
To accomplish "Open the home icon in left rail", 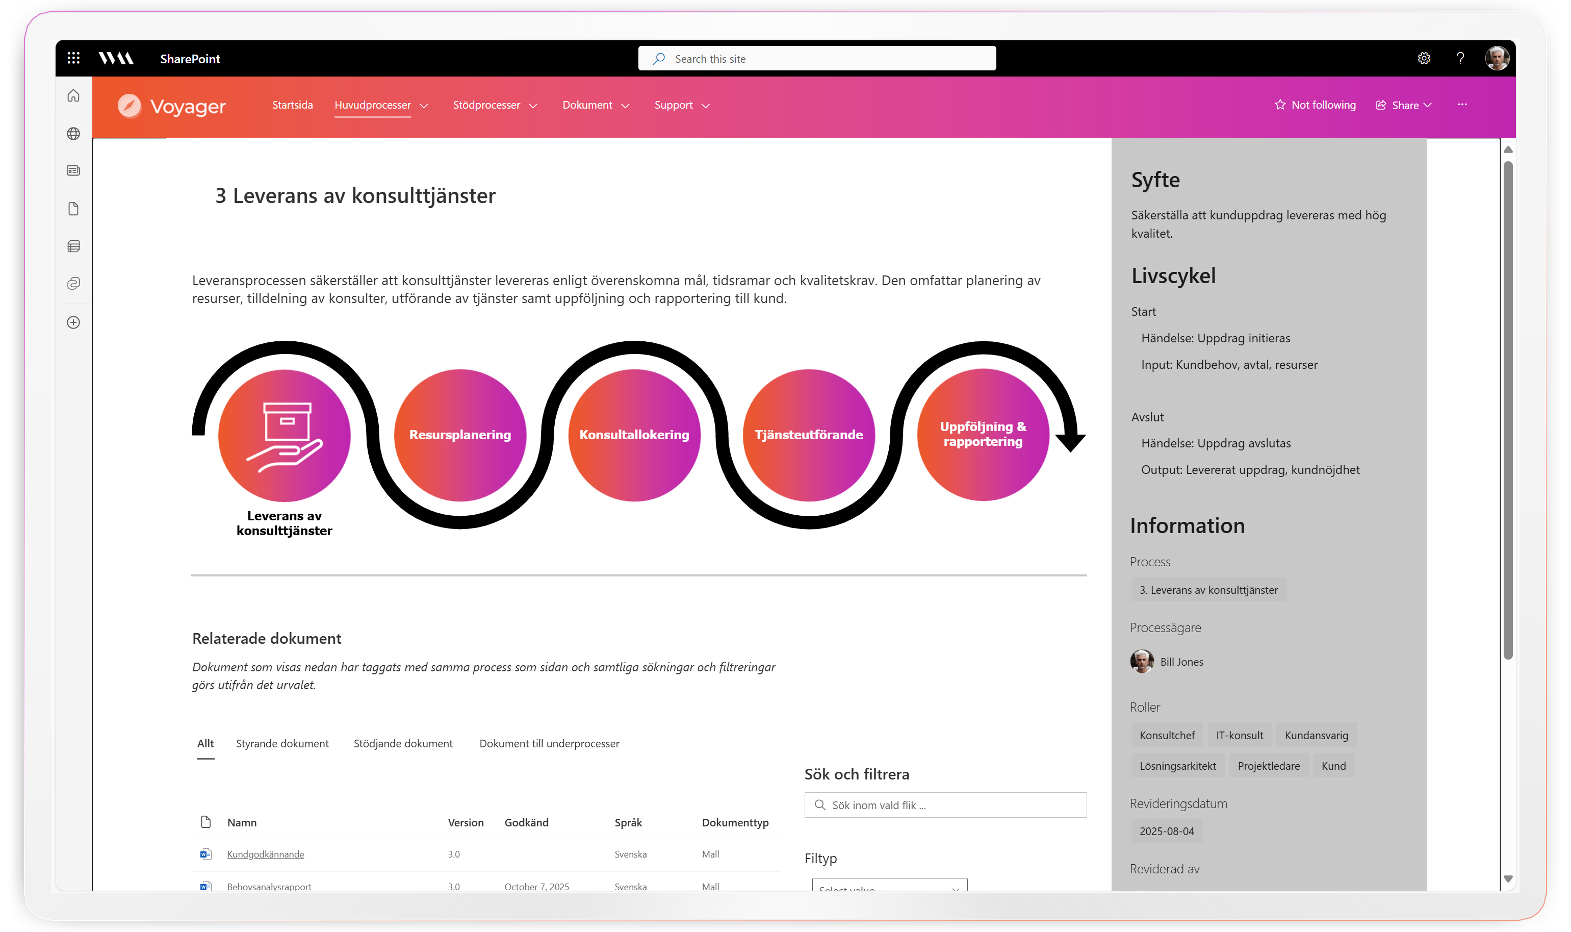I will pyautogui.click(x=73, y=95).
